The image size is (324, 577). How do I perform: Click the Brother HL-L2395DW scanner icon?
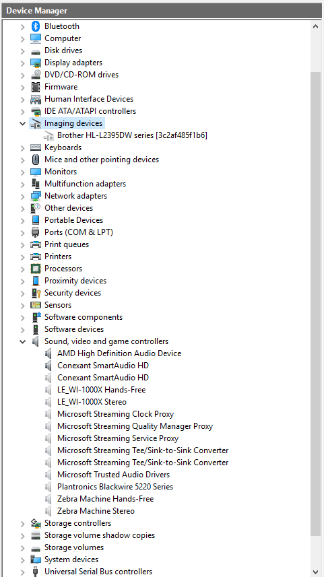point(48,135)
